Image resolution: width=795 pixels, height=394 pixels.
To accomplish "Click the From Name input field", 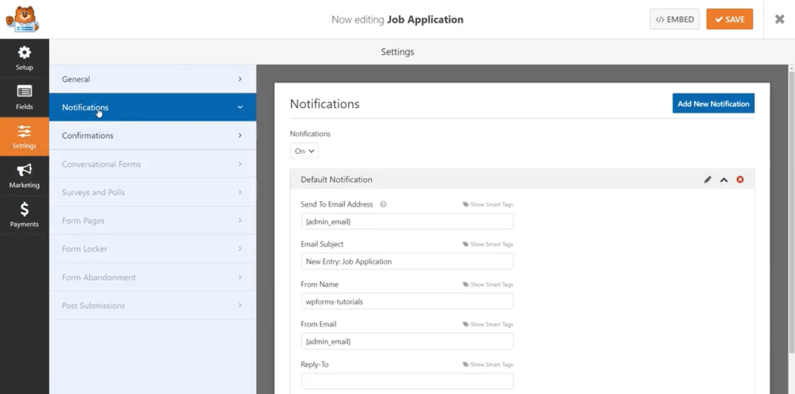I will pyautogui.click(x=407, y=302).
